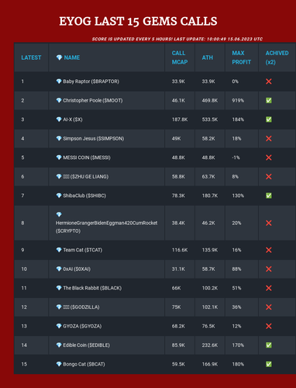
Task: Click the 100.2K ATH value
Action: pos(210,288)
